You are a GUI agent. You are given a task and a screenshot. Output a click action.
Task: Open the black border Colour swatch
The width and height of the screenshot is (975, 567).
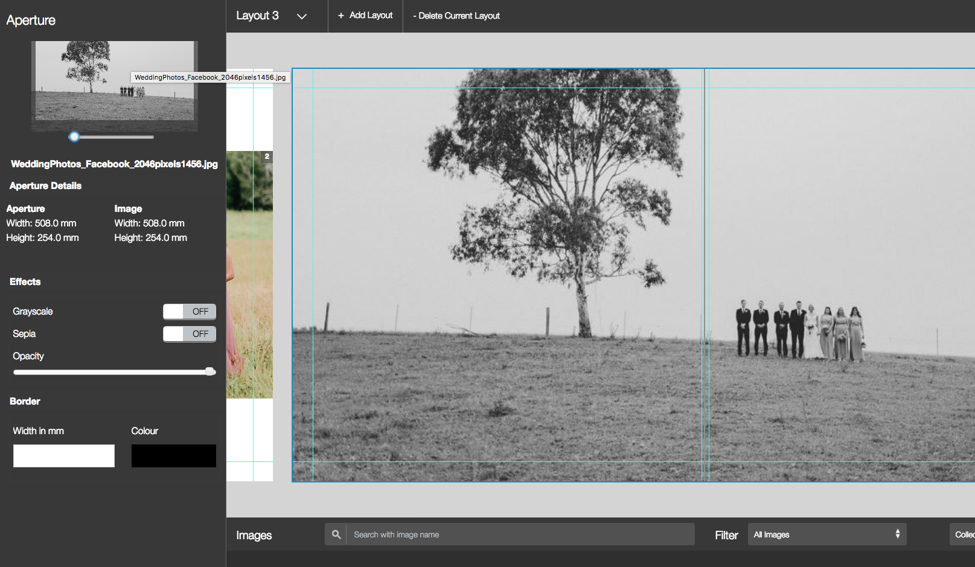pos(173,456)
